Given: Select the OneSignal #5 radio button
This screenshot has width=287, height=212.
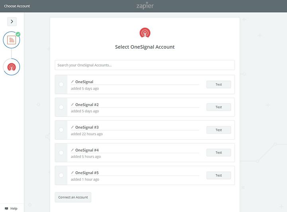Looking at the screenshot, I should (61, 175).
